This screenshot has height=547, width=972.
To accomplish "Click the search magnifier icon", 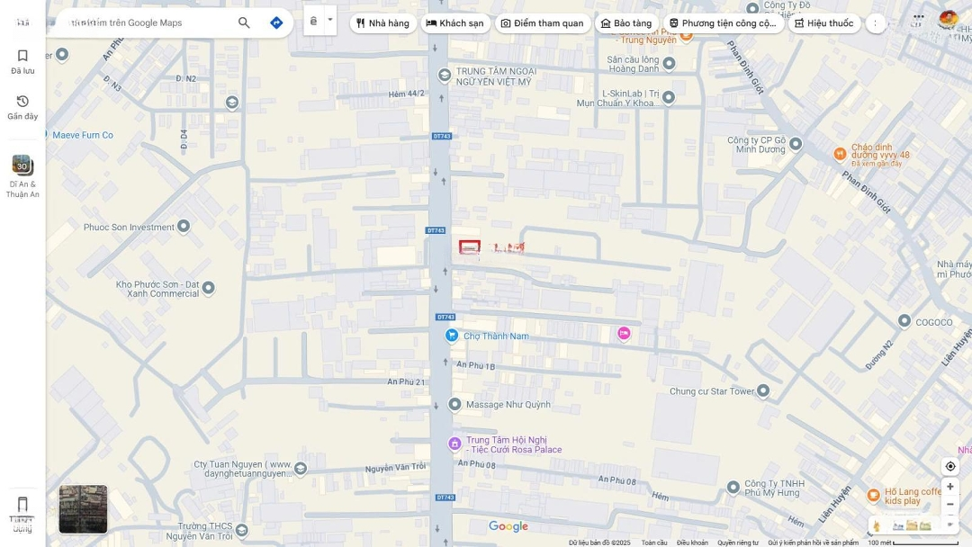I will pyautogui.click(x=244, y=22).
